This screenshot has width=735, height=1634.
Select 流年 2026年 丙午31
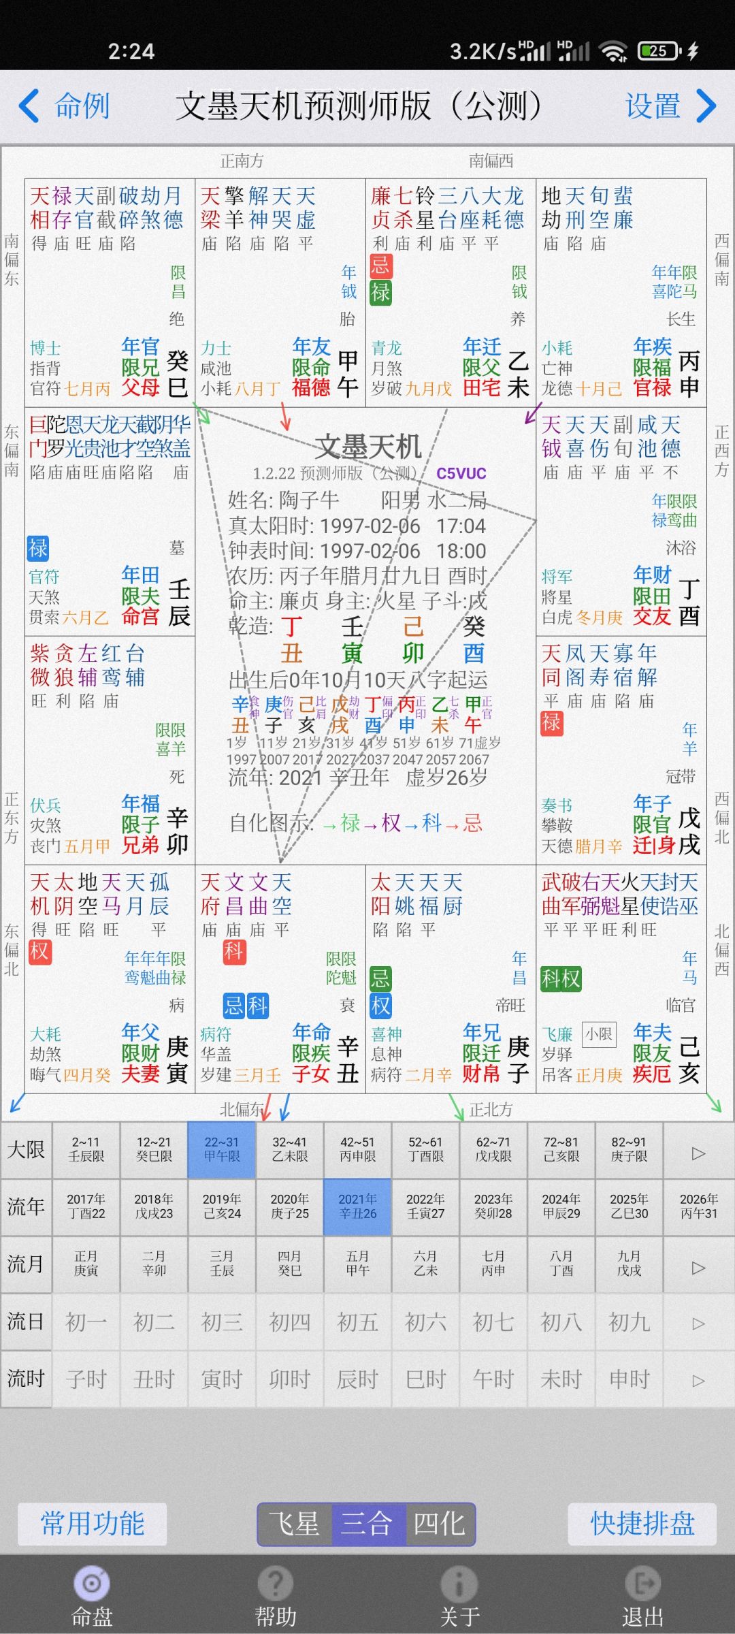click(698, 1206)
